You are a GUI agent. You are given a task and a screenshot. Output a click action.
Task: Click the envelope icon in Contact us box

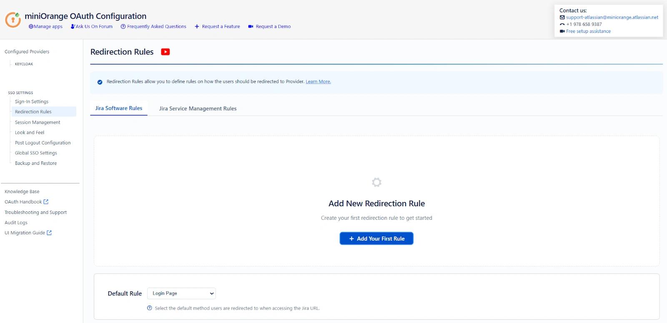click(x=562, y=17)
